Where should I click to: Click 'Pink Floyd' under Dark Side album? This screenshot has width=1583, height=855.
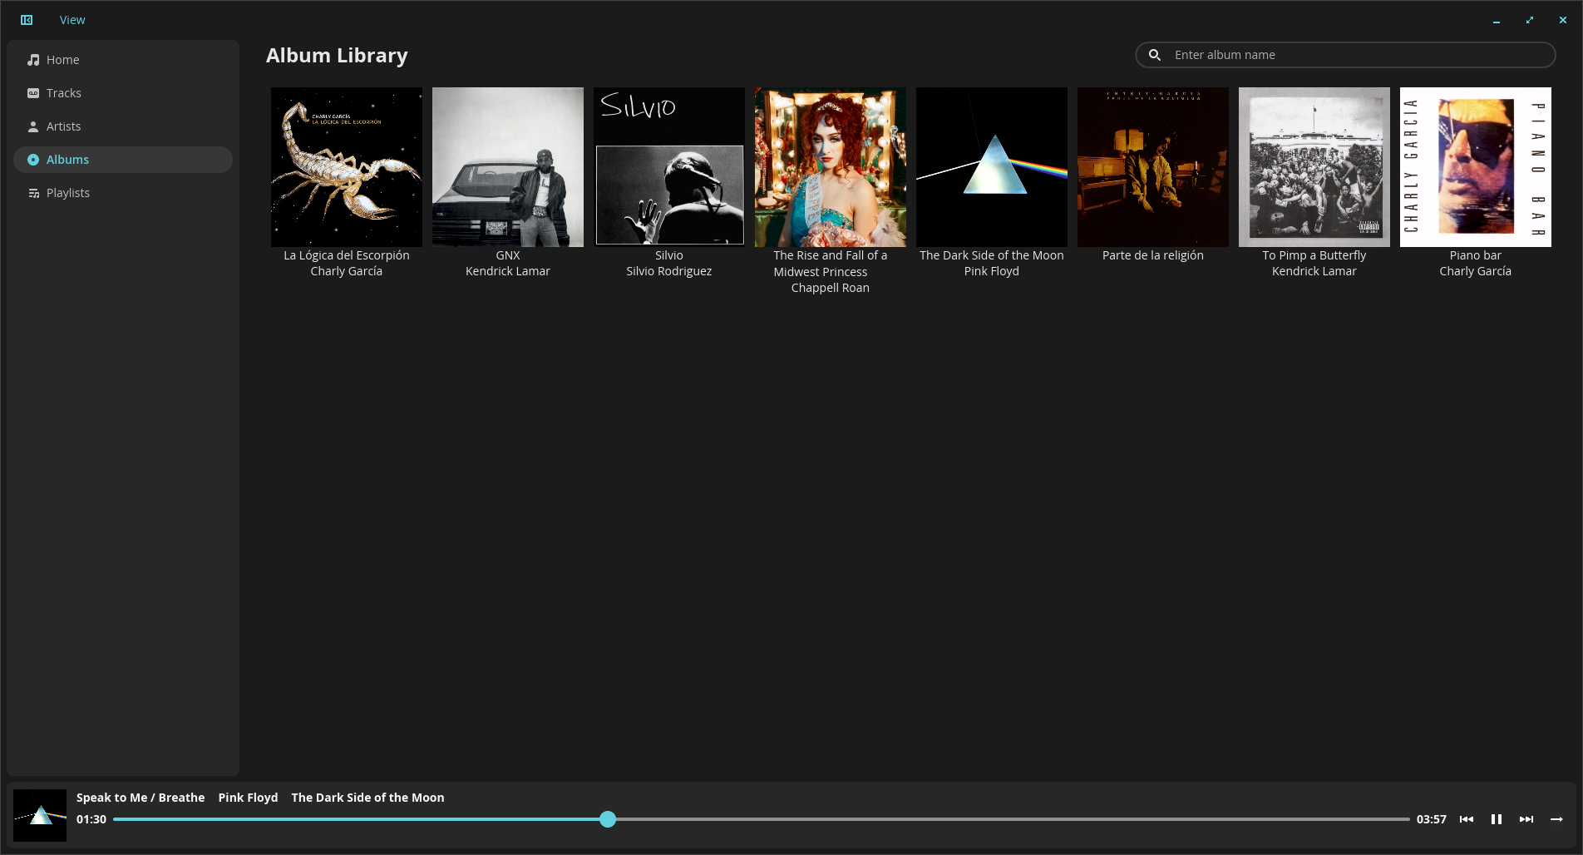tap(992, 271)
